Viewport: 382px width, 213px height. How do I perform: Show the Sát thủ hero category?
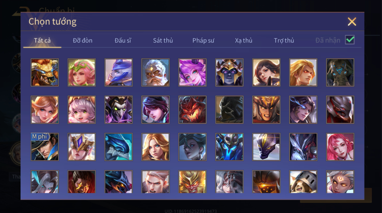(x=163, y=40)
